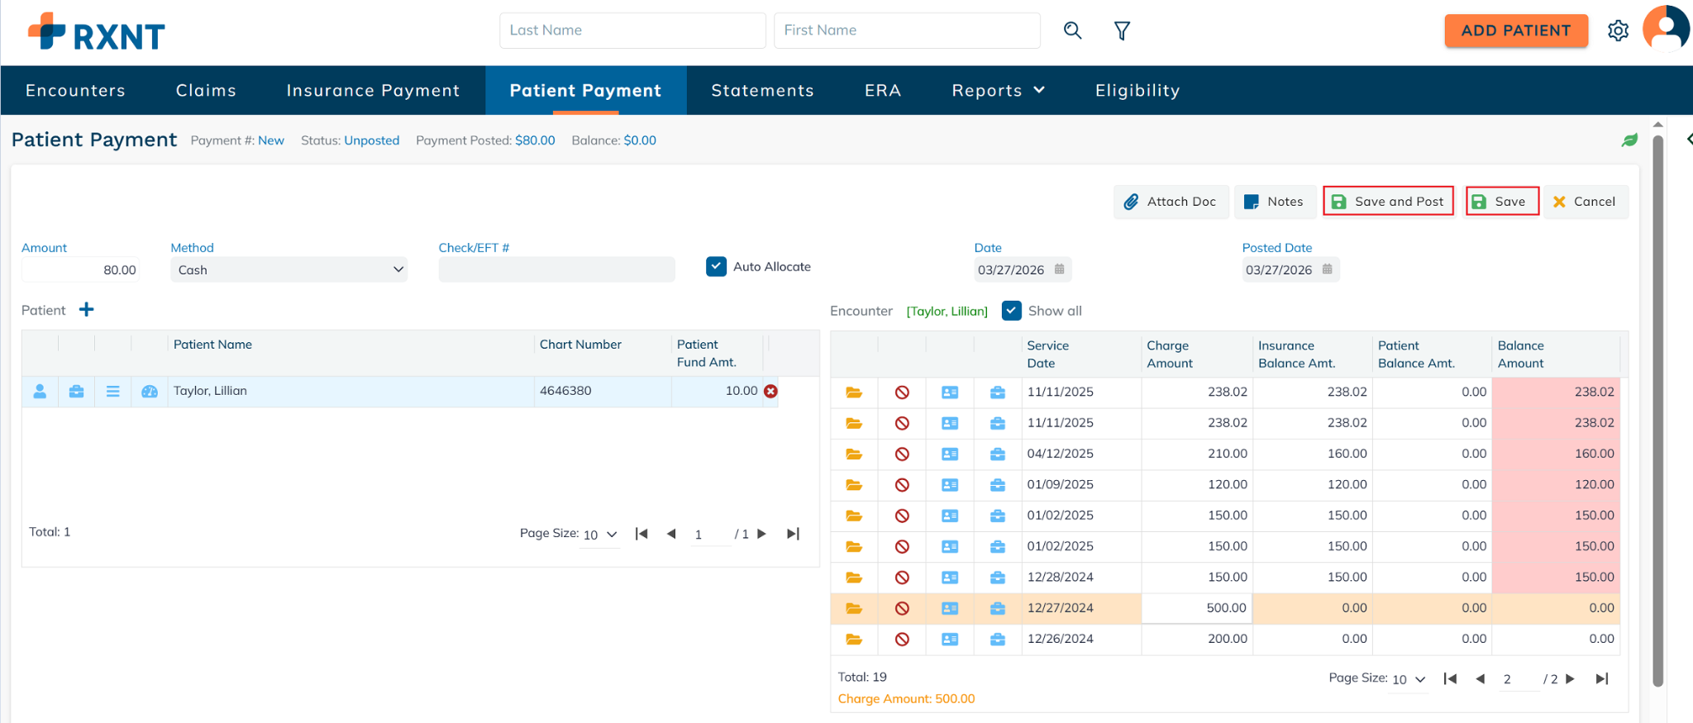Image resolution: width=1693 pixels, height=723 pixels.
Task: Expand the Method dropdown showing Cash
Action: (x=289, y=270)
